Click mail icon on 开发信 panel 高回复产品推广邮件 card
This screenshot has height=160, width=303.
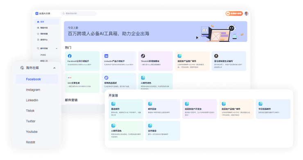pyautogui.click(x=224, y=104)
